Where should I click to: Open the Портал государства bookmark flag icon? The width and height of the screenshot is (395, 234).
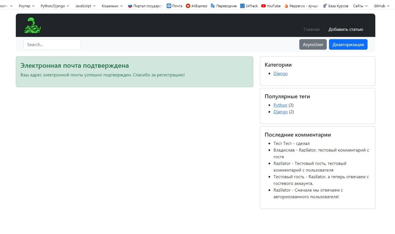point(130,6)
